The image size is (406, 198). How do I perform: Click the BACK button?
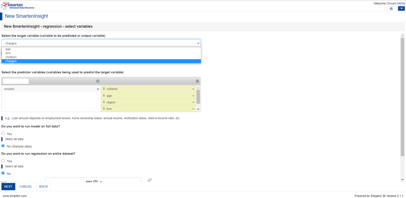point(44,187)
